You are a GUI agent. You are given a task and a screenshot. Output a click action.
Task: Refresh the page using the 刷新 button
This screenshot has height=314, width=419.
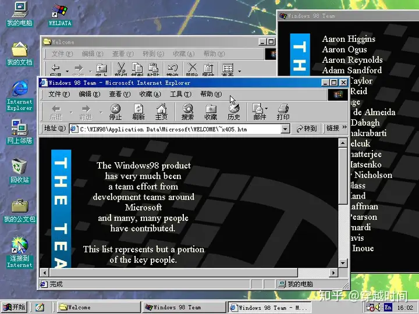(139, 112)
